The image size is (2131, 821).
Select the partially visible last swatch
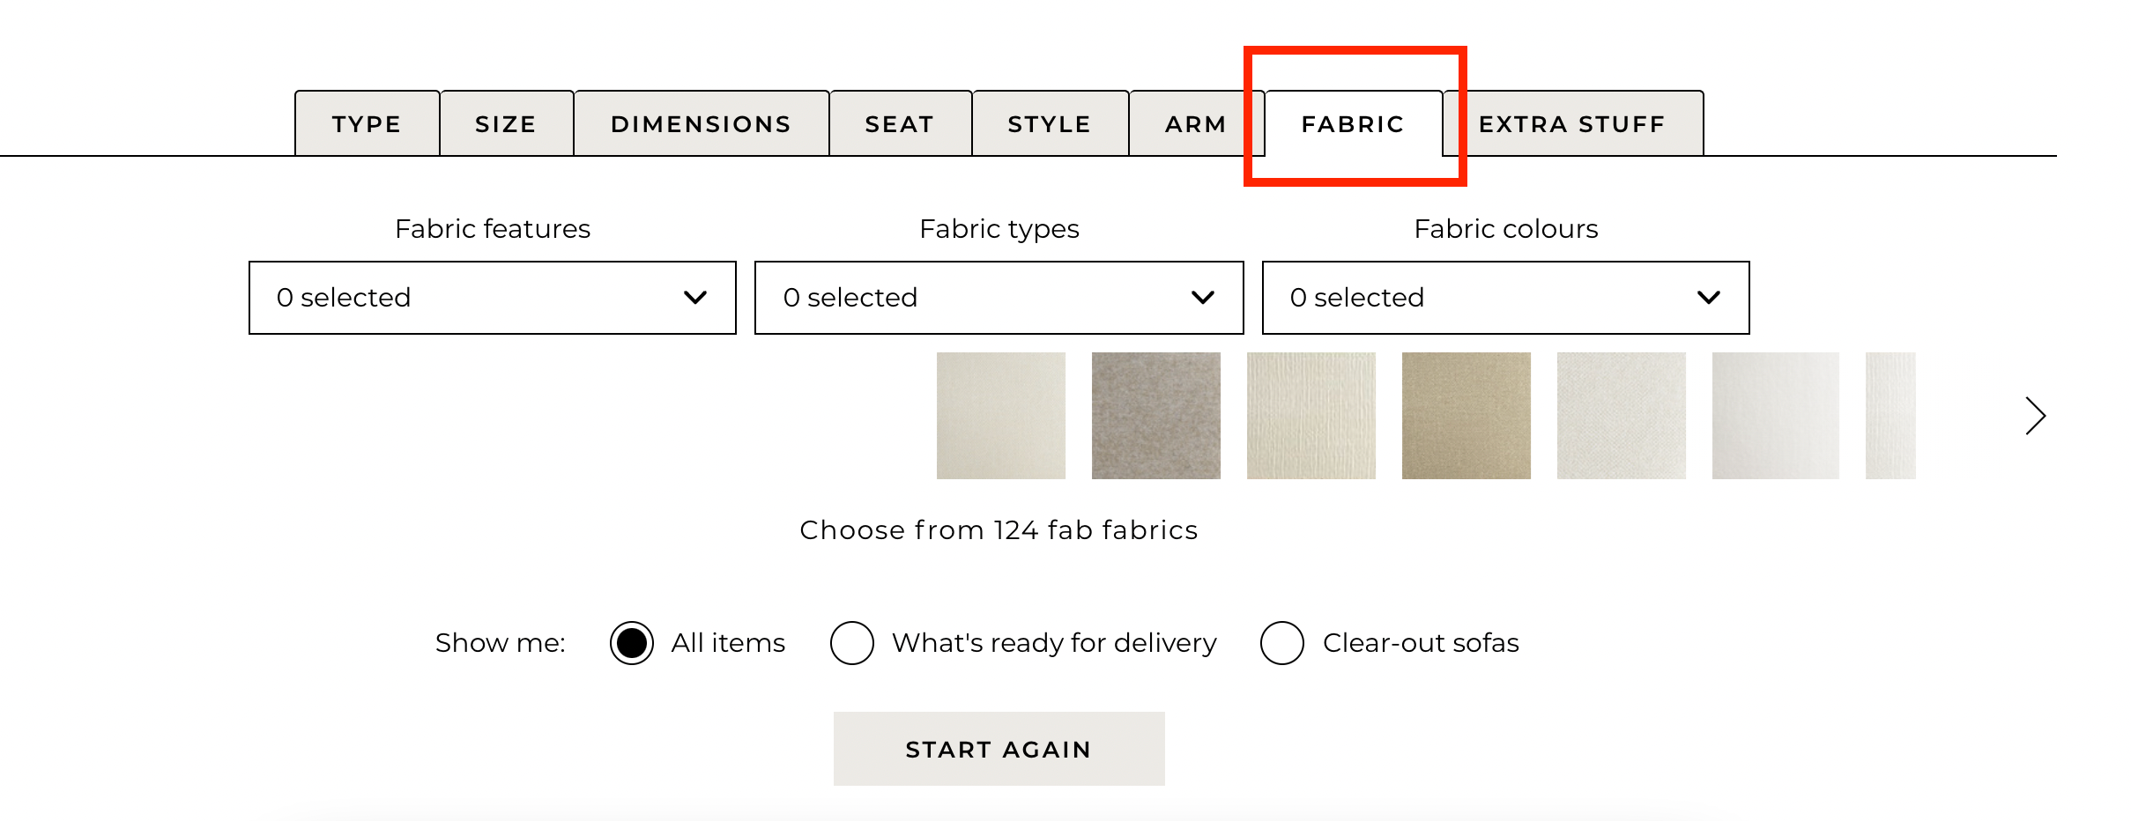click(x=1891, y=416)
